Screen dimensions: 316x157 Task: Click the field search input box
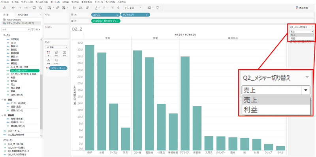pos(16,30)
